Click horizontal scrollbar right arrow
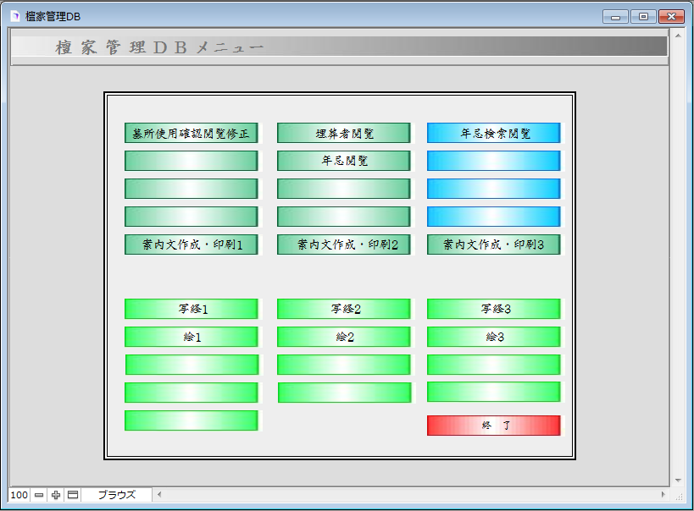Screen dimensions: 694x511 (663, 495)
